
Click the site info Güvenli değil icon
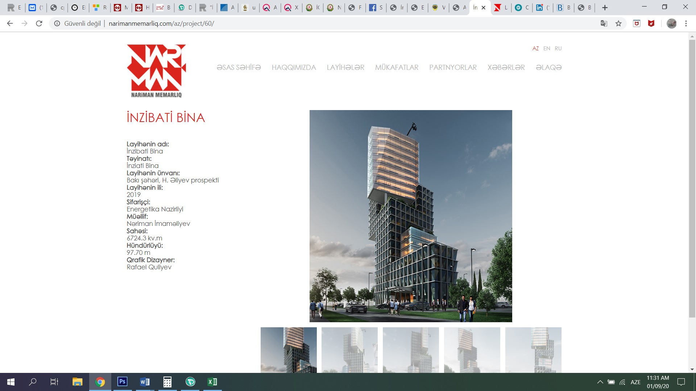coord(57,24)
